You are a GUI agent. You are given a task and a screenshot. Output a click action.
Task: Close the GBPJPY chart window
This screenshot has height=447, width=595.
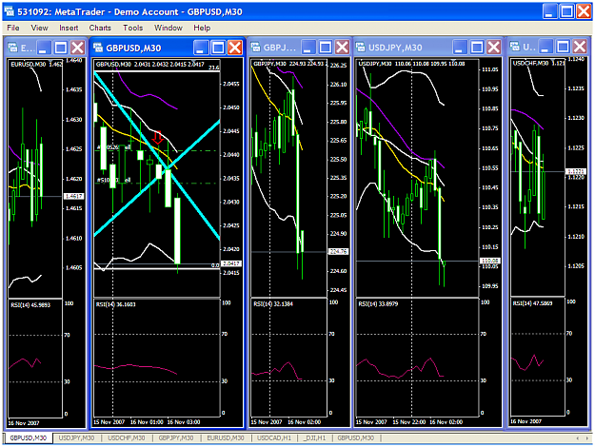click(x=343, y=48)
